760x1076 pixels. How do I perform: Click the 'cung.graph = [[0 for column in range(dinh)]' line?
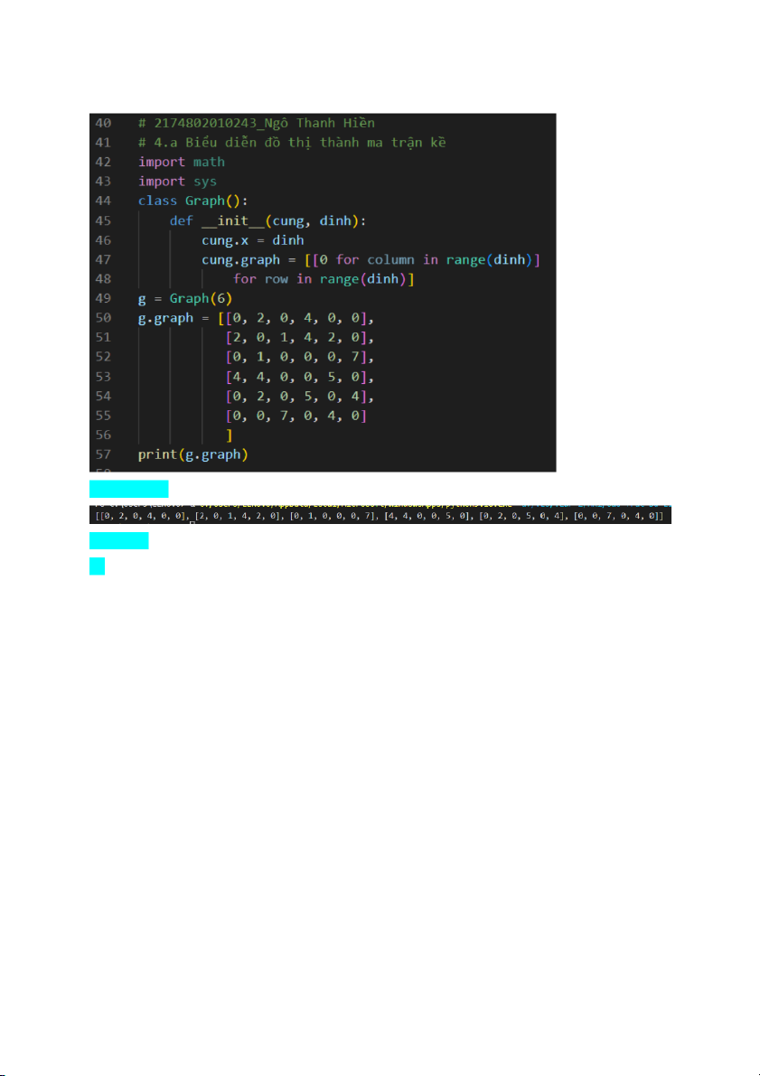tap(371, 260)
